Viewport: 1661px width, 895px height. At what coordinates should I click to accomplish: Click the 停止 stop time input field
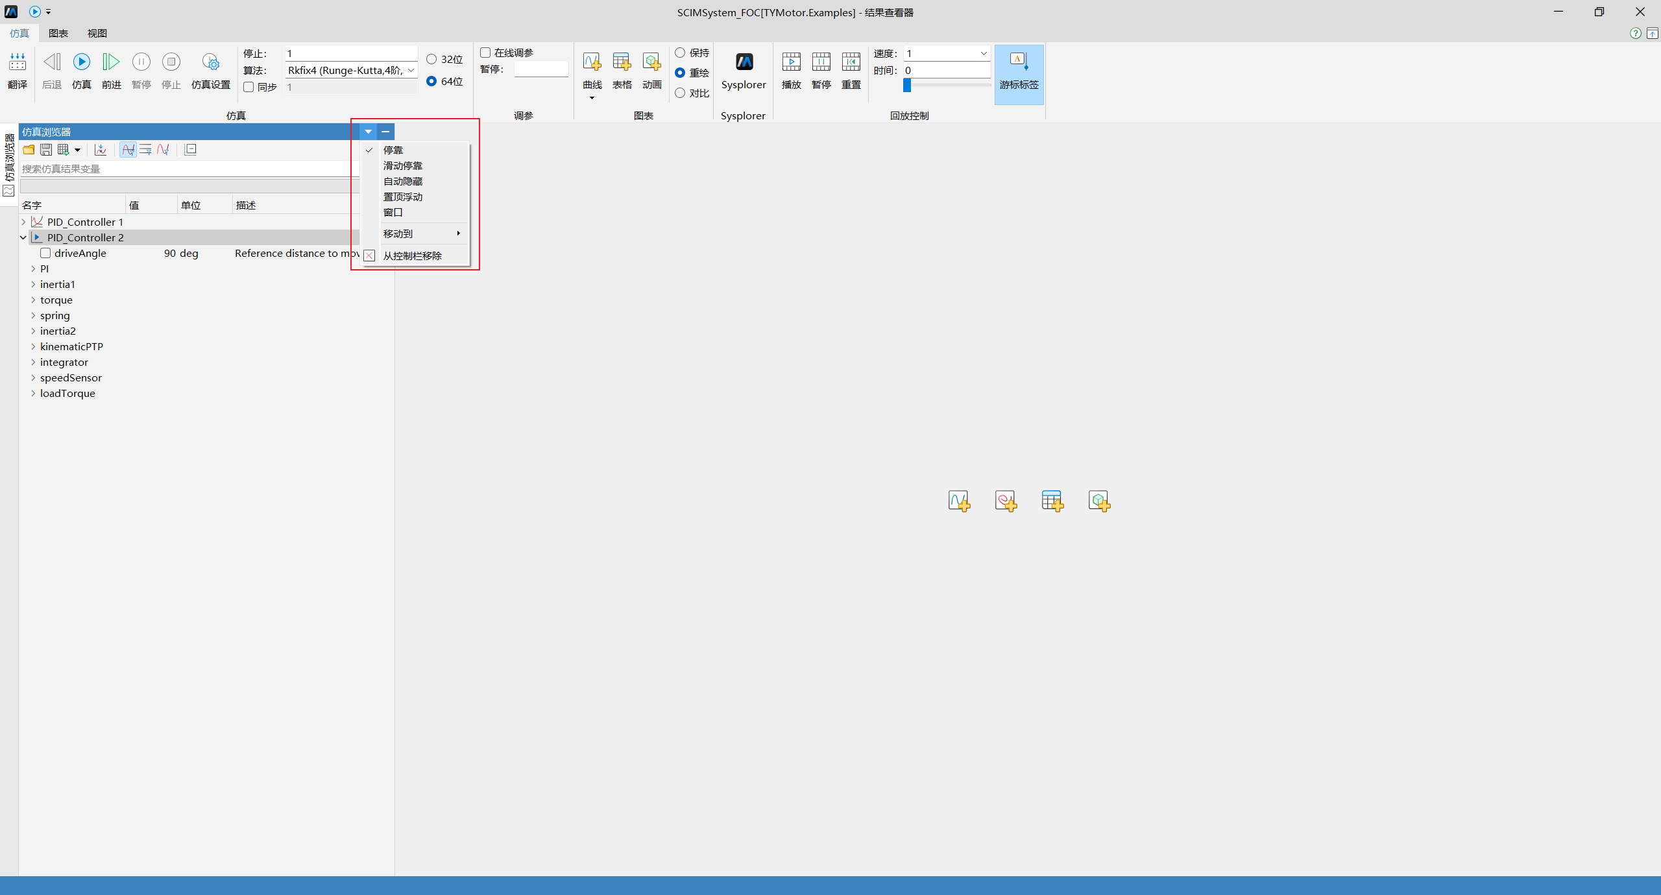pyautogui.click(x=351, y=53)
